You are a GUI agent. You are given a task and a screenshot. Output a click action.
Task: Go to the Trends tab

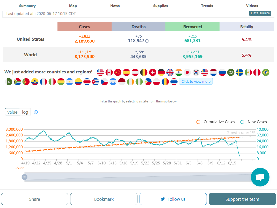(207, 6)
